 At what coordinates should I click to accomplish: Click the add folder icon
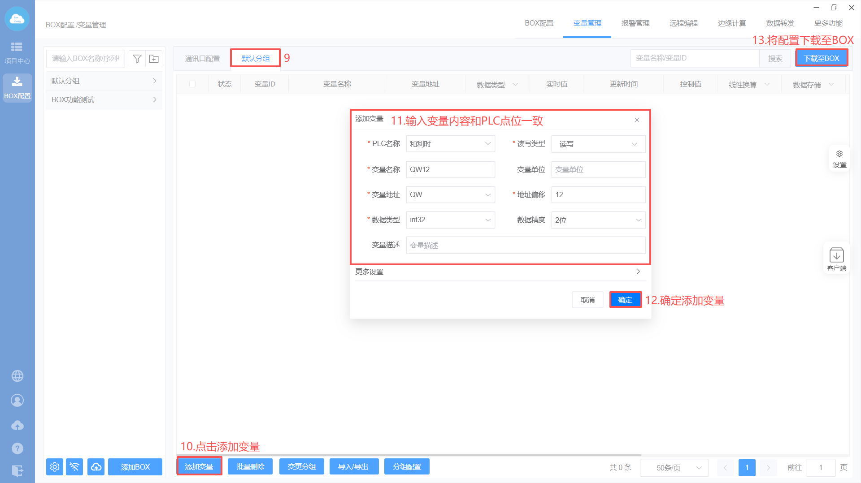(154, 59)
